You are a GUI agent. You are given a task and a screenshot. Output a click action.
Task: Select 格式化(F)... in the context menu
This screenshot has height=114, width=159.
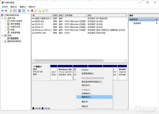[x=86, y=85]
